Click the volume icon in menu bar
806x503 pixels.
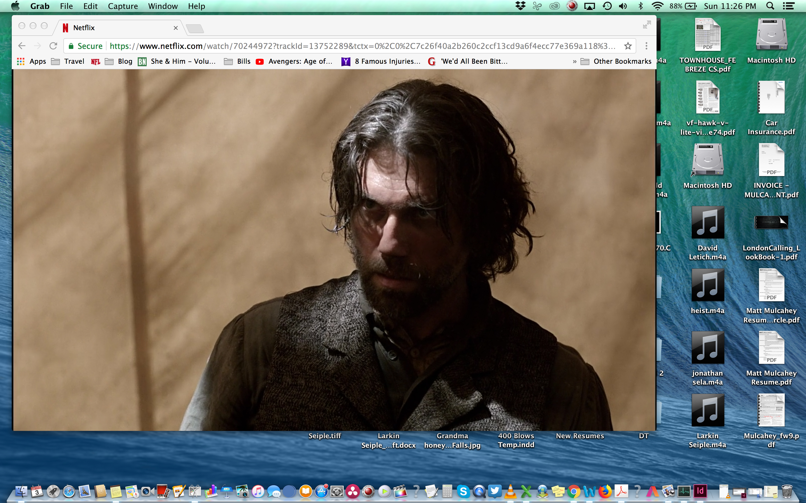click(x=622, y=6)
